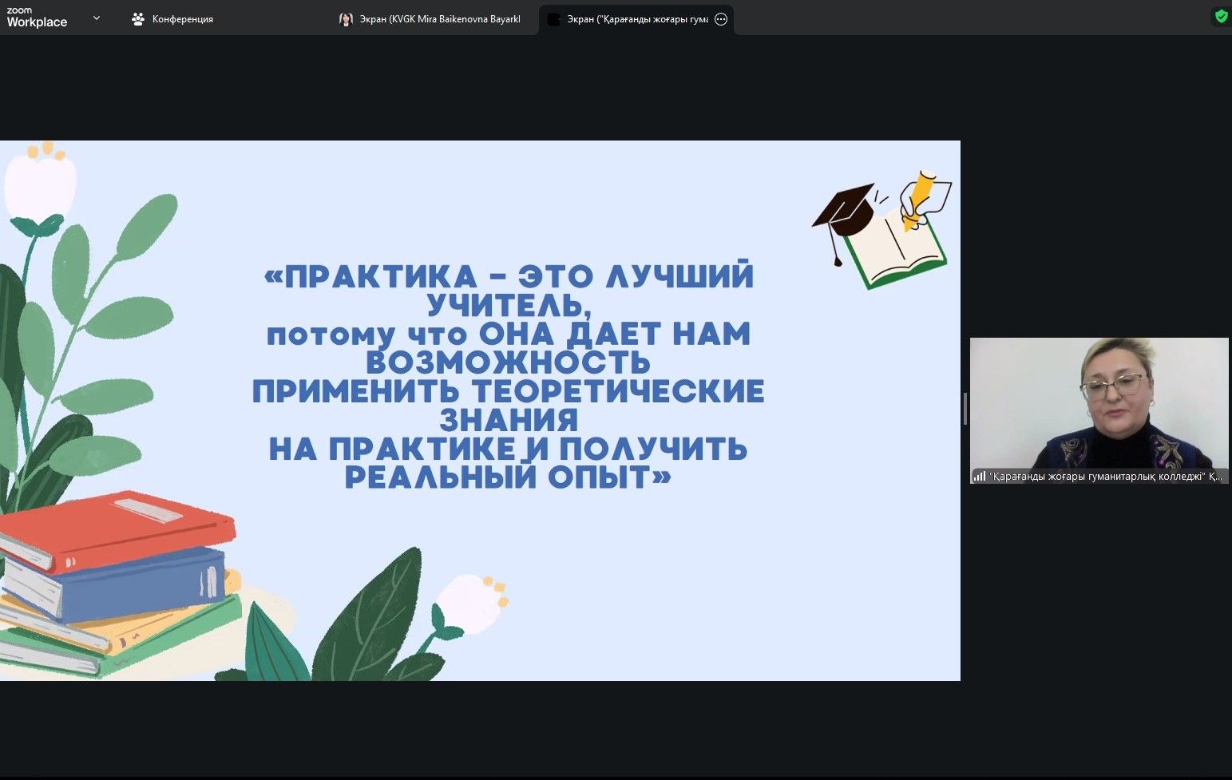This screenshot has height=780, width=1232.
Task: Select the Экран ("Қарағанды жоғары tab title
Action: pos(637,19)
